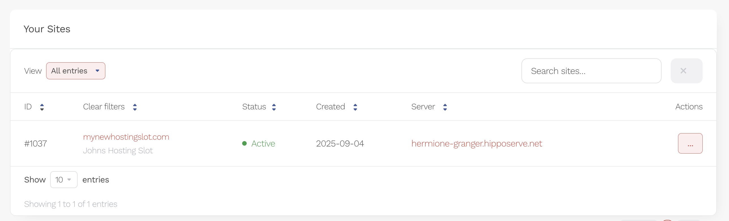
Task: Toggle sort order on Created column arrows
Action: pos(355,107)
